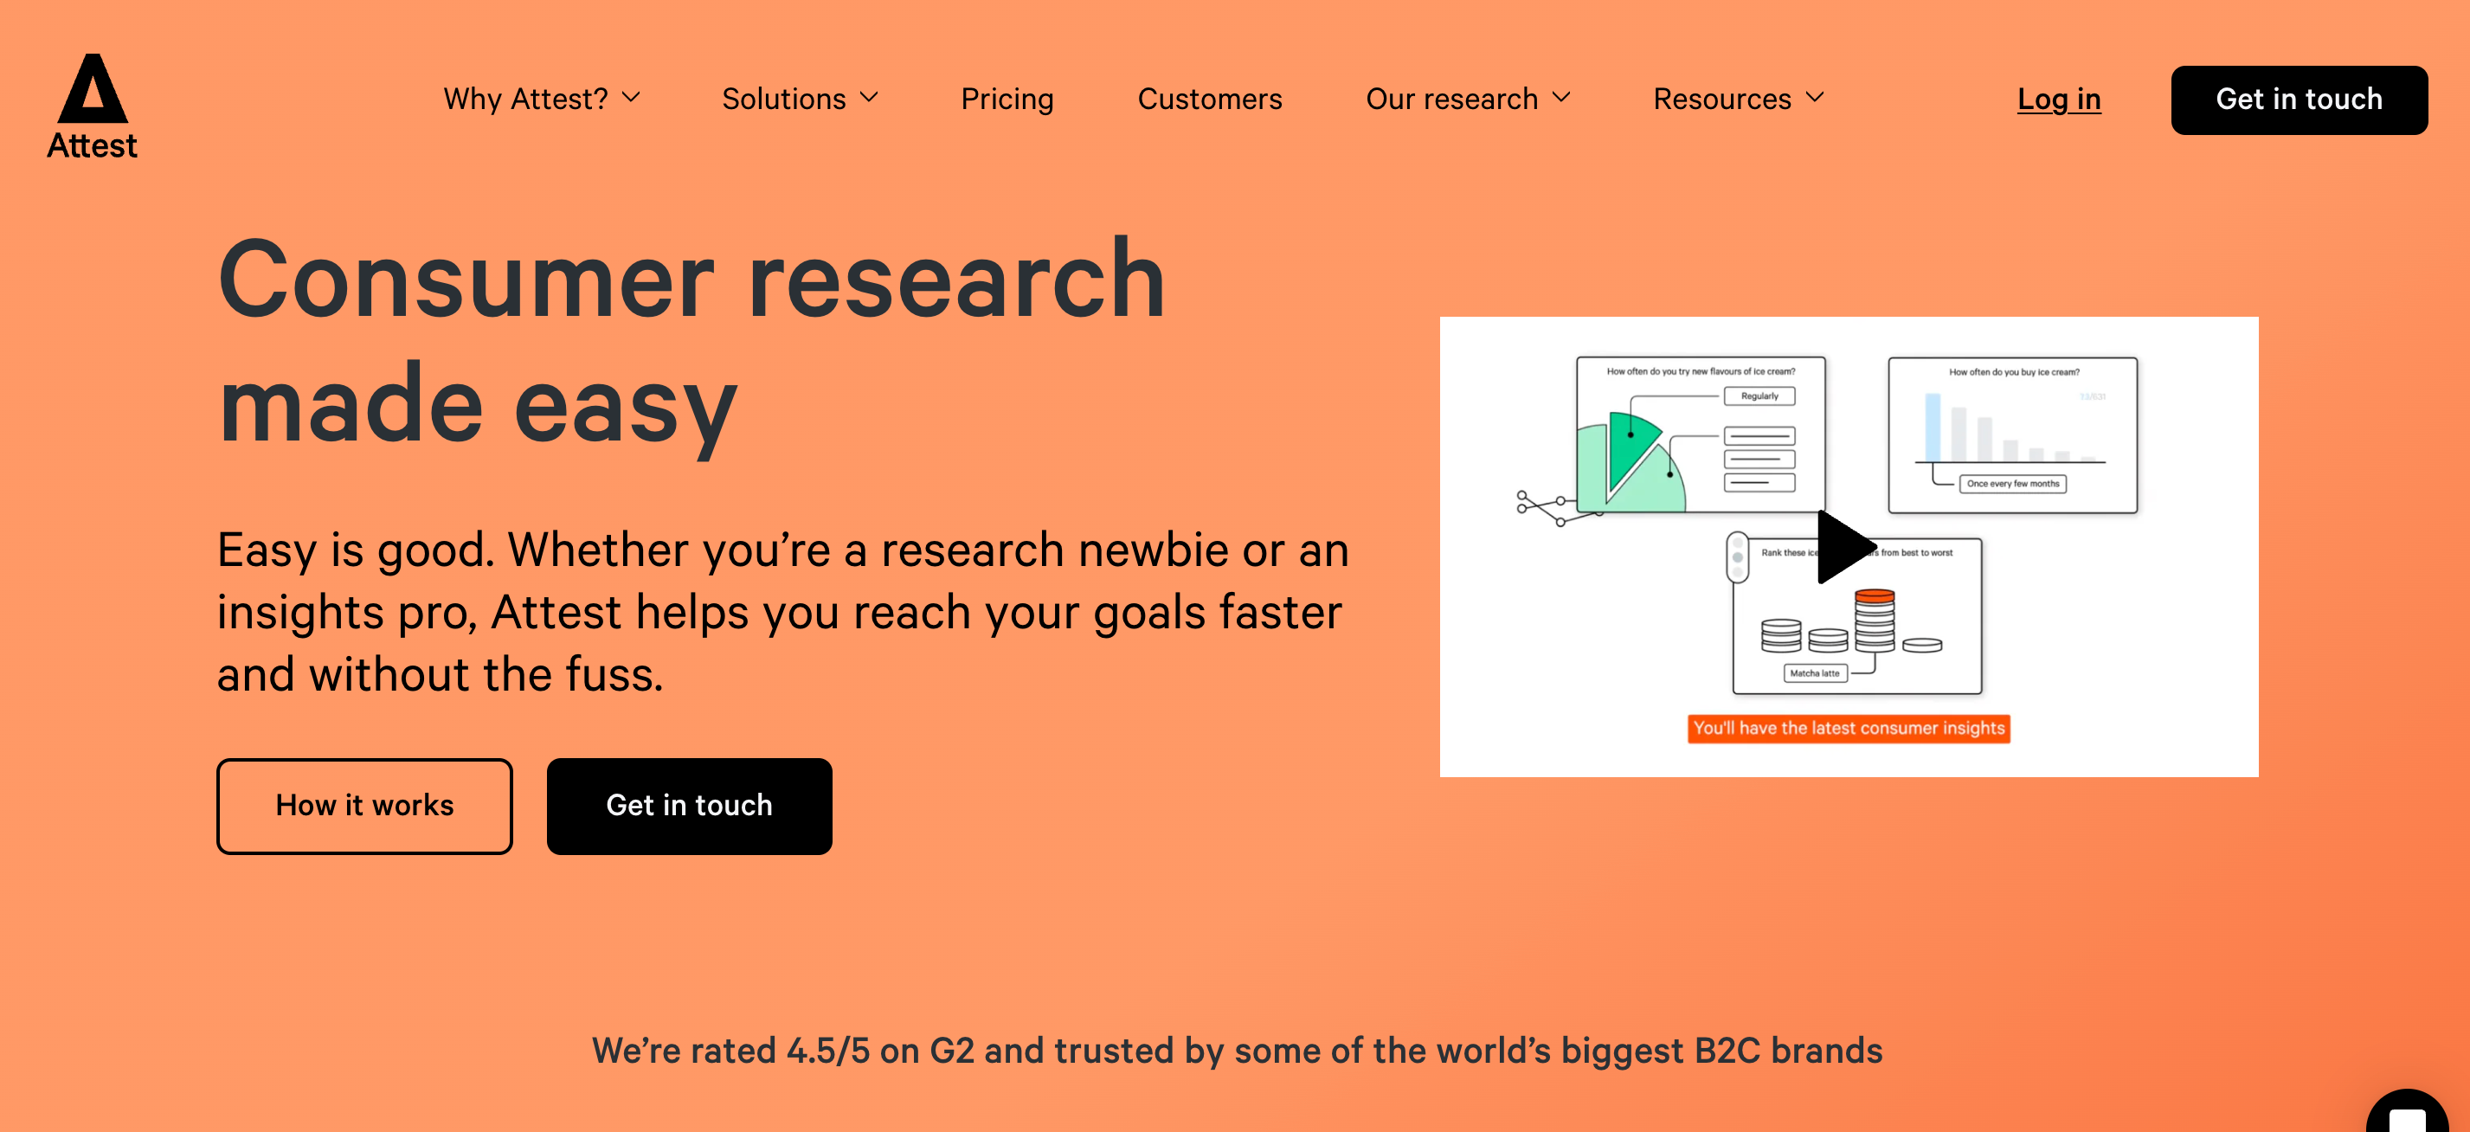This screenshot has width=2470, height=1132.
Task: Click the Get in touch CTA button
Action: [688, 805]
